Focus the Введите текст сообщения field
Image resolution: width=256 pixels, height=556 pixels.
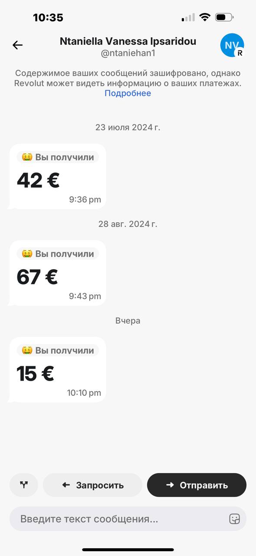[x=128, y=519]
